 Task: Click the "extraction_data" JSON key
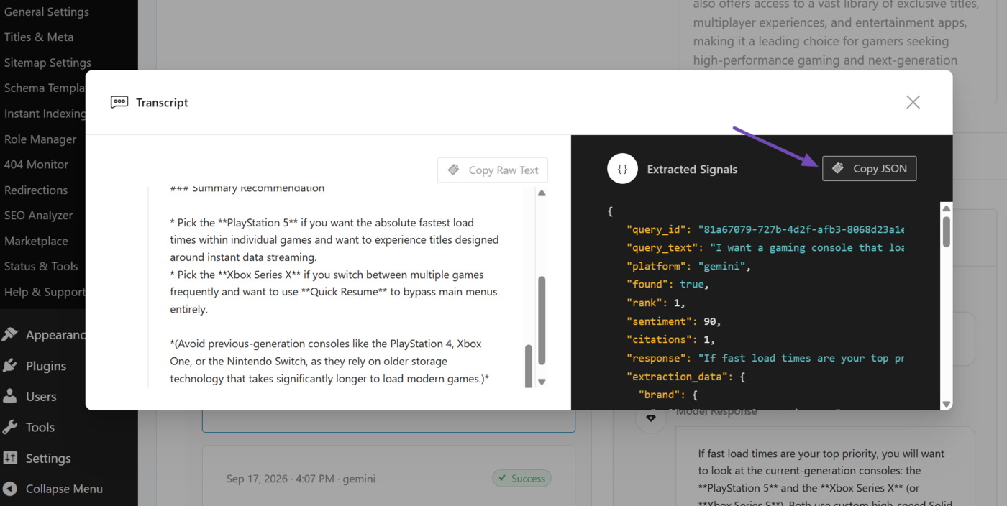click(x=676, y=376)
